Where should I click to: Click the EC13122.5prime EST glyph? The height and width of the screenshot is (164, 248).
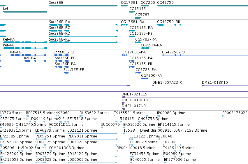pyautogui.click(x=132, y=139)
